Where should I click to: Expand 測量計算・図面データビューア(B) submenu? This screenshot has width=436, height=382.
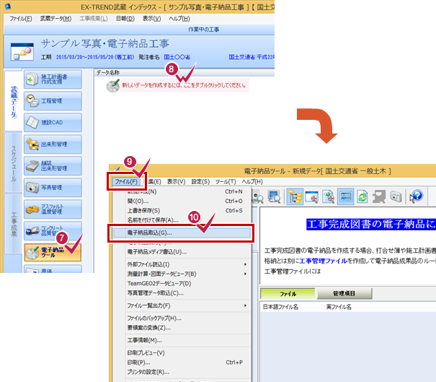click(182, 274)
